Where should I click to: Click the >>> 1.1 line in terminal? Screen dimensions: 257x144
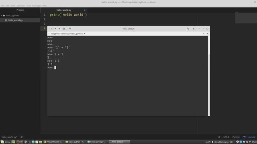point(53,61)
